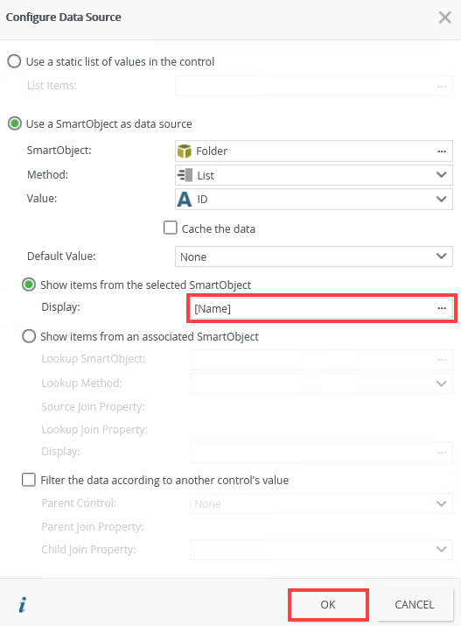Confirm with the OK button

(328, 604)
